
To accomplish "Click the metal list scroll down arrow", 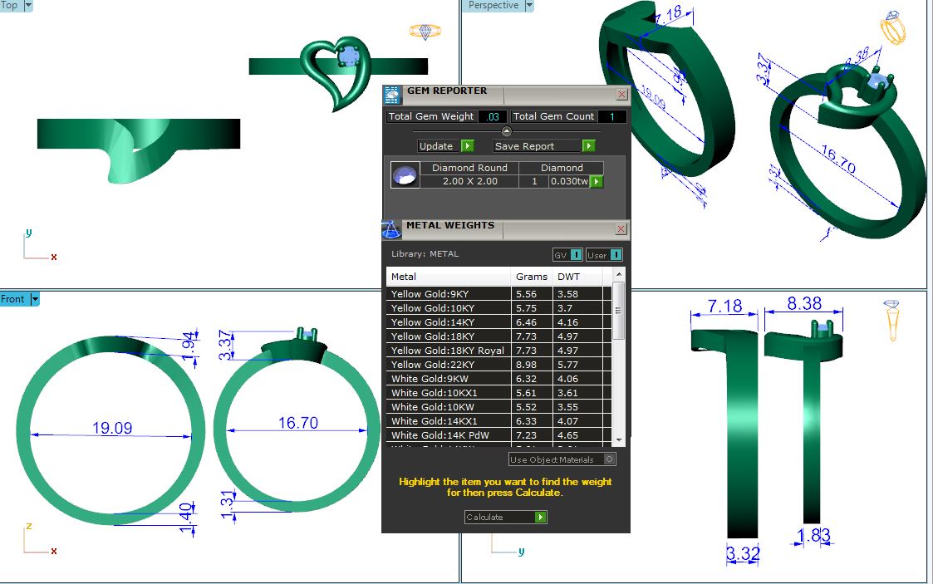I will pos(618,439).
